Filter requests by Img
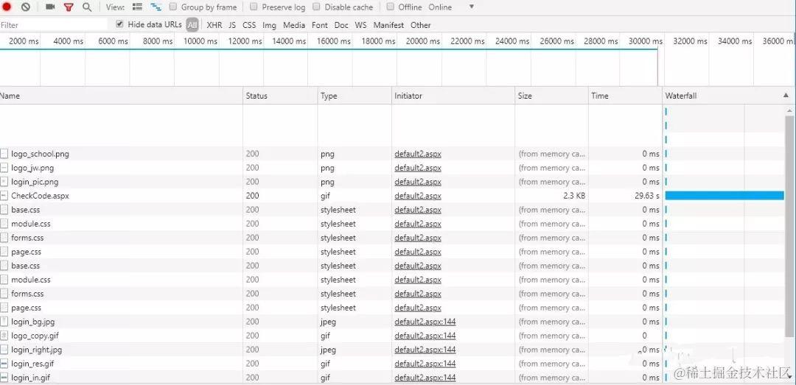The image size is (796, 385). coord(270,25)
